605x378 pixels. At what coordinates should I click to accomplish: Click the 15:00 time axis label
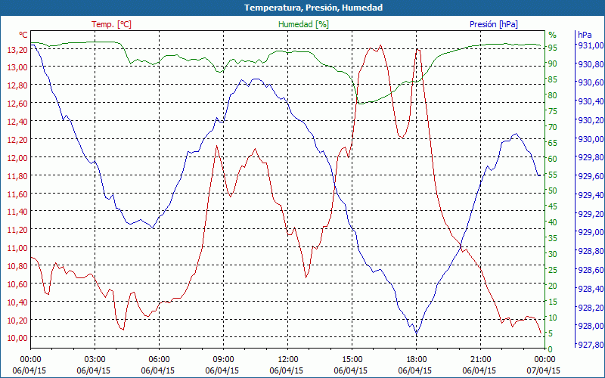[352, 360]
